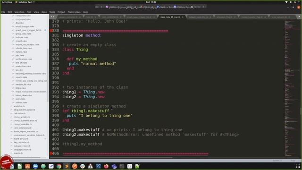Open the File menu
This screenshot has height=170, width=302.
pyautogui.click(x=3, y=12)
